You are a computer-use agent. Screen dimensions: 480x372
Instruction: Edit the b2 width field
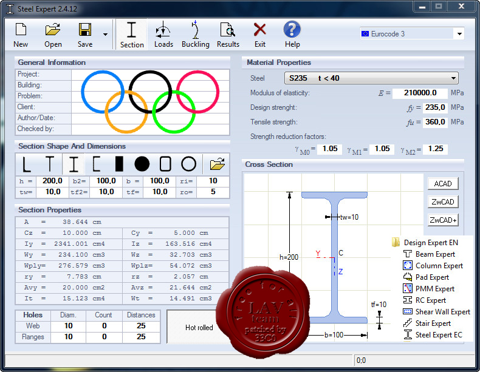click(106, 181)
